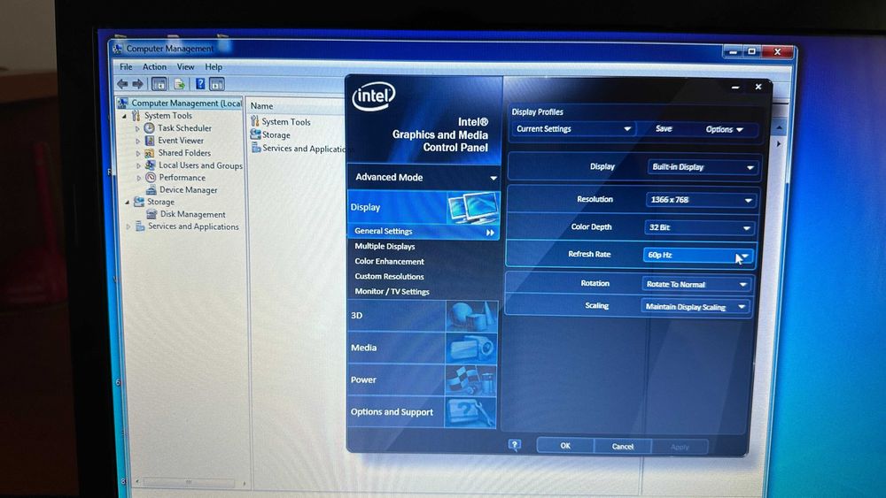Image resolution: width=886 pixels, height=498 pixels.
Task: Select Monitor / TV Settings
Action: (x=392, y=292)
